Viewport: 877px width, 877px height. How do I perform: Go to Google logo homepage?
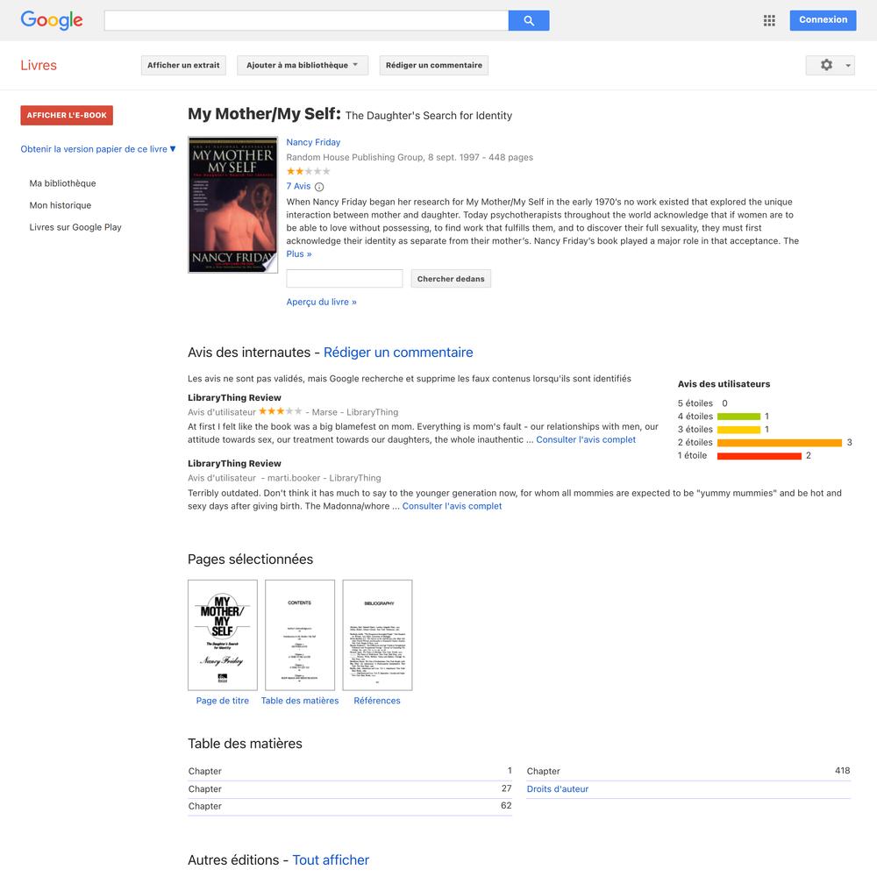point(52,20)
